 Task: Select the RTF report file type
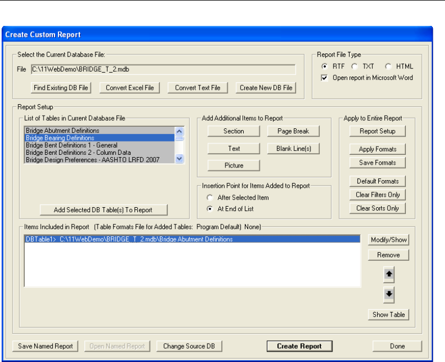[324, 66]
